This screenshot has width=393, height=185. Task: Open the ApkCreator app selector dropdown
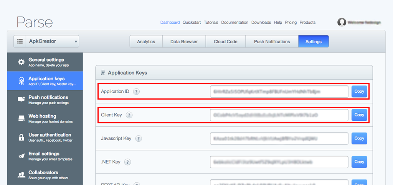(x=46, y=41)
